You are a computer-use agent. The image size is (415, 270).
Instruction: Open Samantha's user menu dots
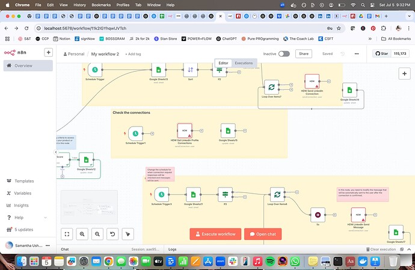pyautogui.click(x=48, y=246)
